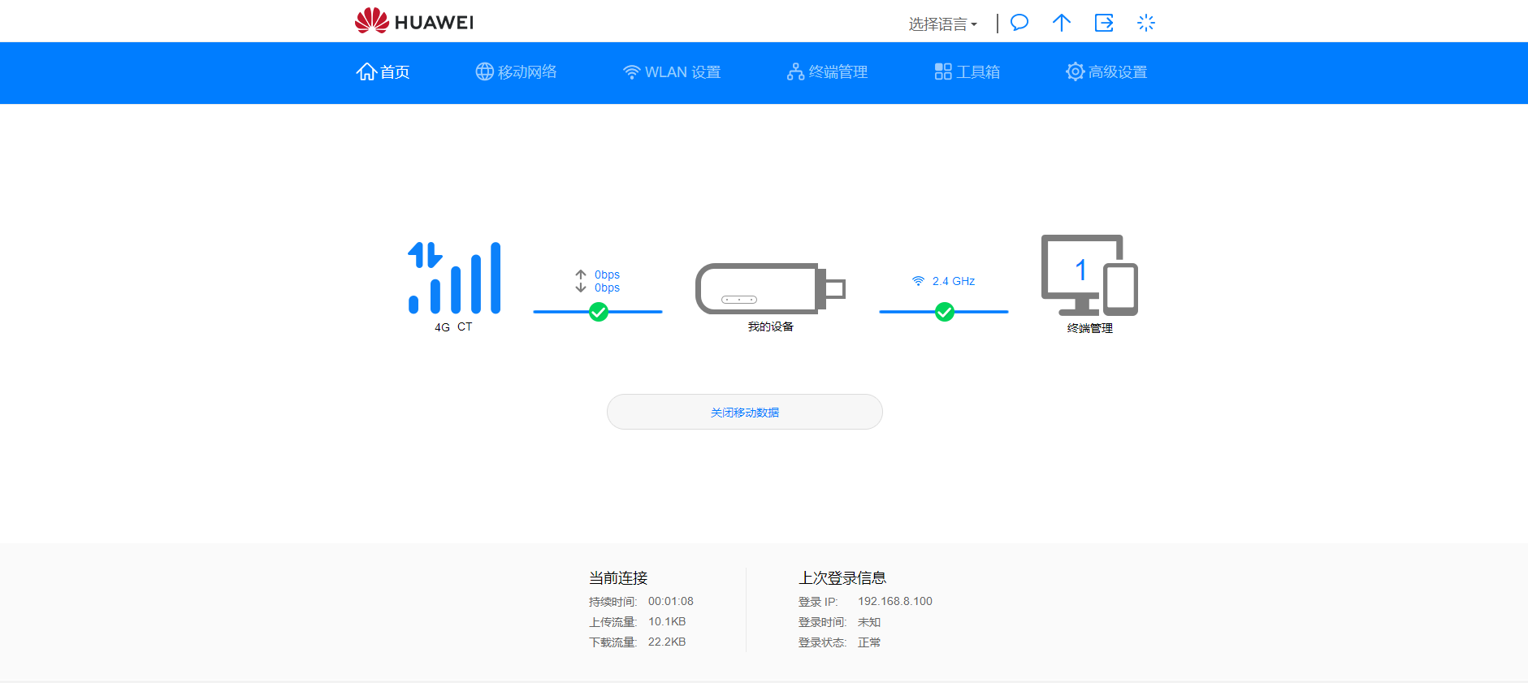Click the loading spinner icon in header
The image size is (1528, 683).
(1146, 23)
